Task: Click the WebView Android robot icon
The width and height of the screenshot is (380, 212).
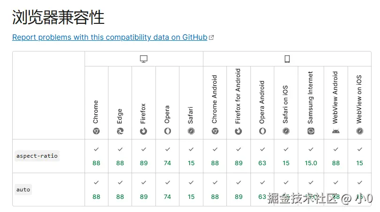Action: (x=335, y=132)
